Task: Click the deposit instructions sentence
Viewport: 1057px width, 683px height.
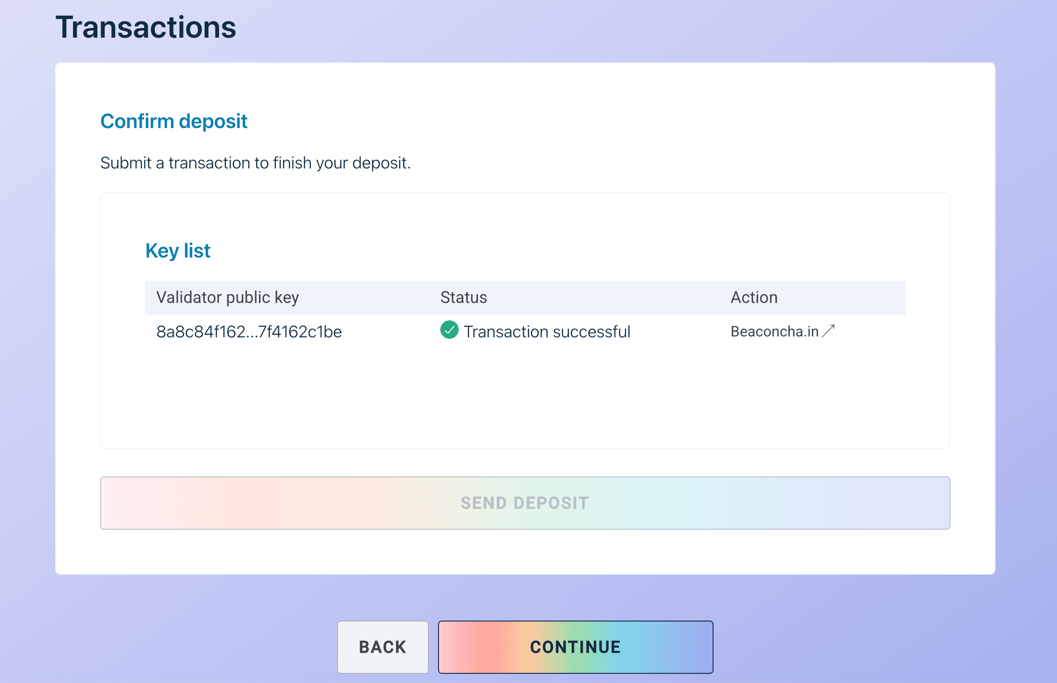Action: [256, 162]
